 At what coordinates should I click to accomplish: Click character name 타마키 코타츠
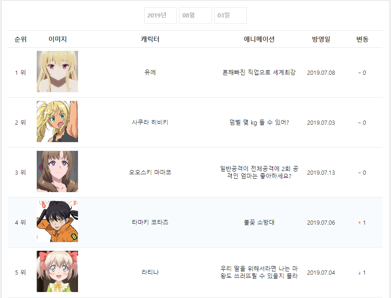150,222
